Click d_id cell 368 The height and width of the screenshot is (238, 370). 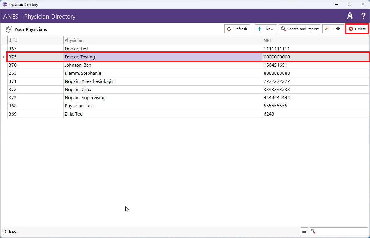35,106
